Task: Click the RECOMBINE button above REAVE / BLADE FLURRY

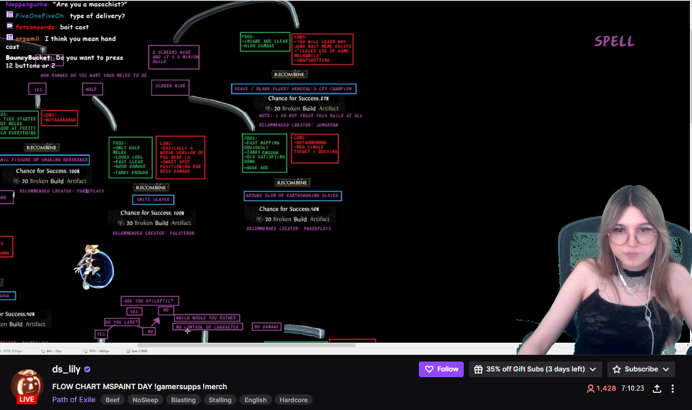Action: coord(289,75)
